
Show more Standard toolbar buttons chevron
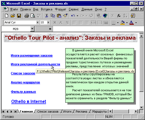click(142, 14)
